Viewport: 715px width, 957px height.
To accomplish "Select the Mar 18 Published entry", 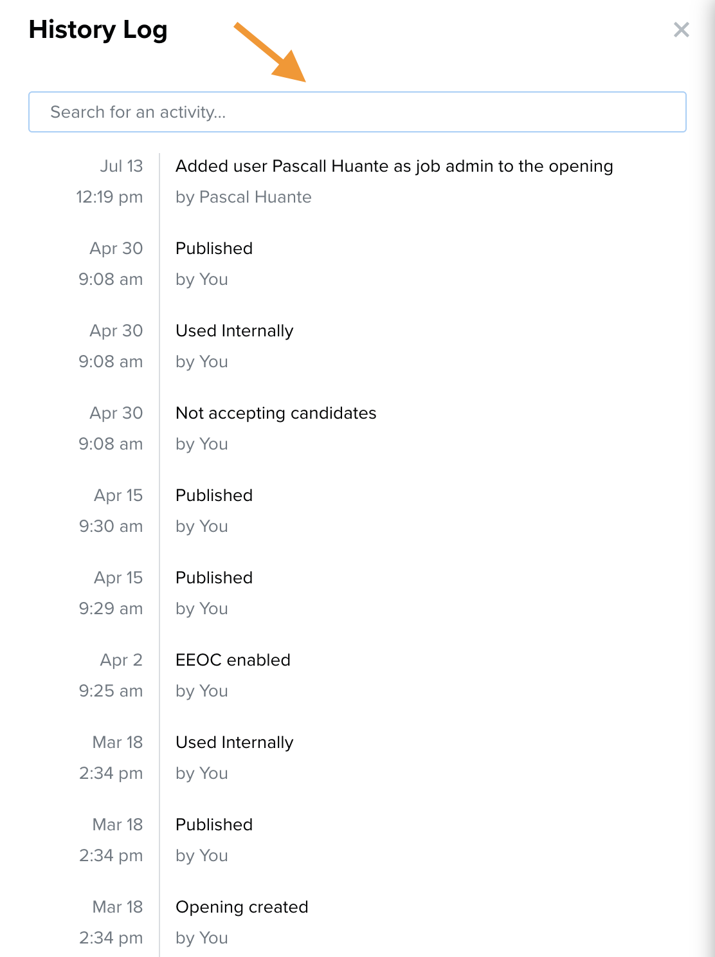I will coord(214,825).
